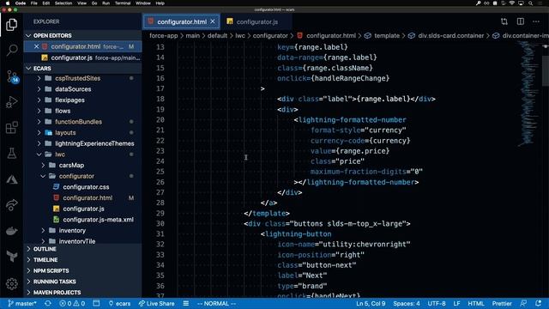The image size is (549, 309).
Task: Open the Selection menu
Action: (x=63, y=3)
